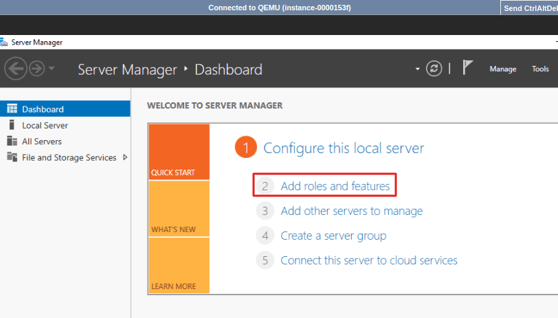Click Configure this local server link
Screen dimensions: 558x318
344,148
